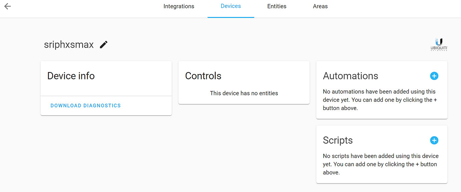This screenshot has height=192, width=461.
Task: Click the Automations card heading
Action: (351, 76)
